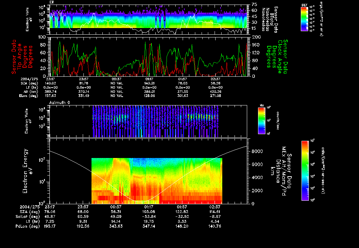Click the PdLon value 347.14
The height and width of the screenshot is (248, 359).
click(x=149, y=226)
